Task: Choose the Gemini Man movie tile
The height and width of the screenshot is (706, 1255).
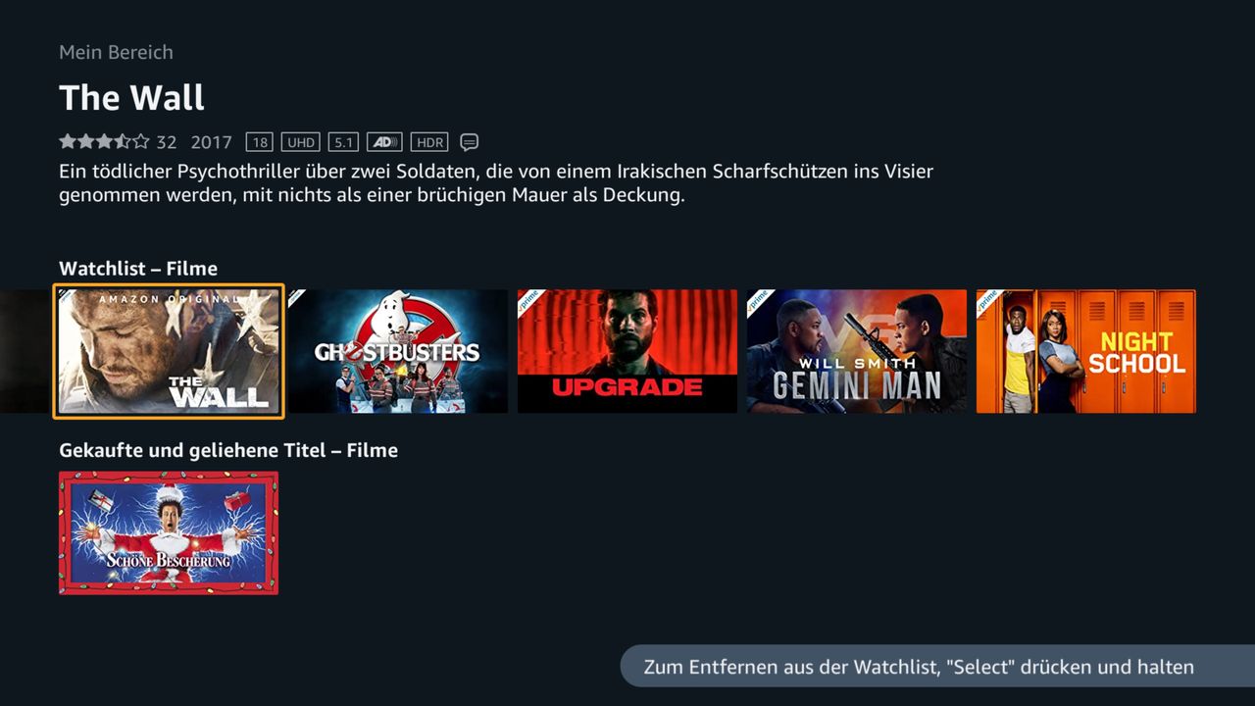Action: point(857,351)
